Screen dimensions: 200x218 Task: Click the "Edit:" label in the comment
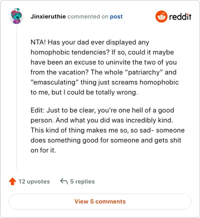coord(37,110)
